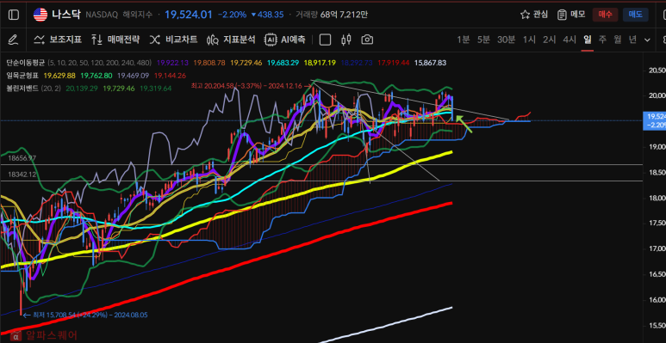Switch to the 월 monthly timeframe
Viewport: 666px width, 343px height.
(x=618, y=40)
